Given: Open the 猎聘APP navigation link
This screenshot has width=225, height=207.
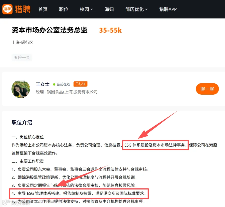Looking at the screenshot, I should pos(168,9).
